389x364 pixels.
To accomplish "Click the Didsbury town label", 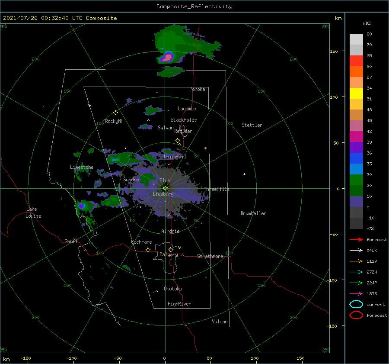I will pyautogui.click(x=163, y=194).
